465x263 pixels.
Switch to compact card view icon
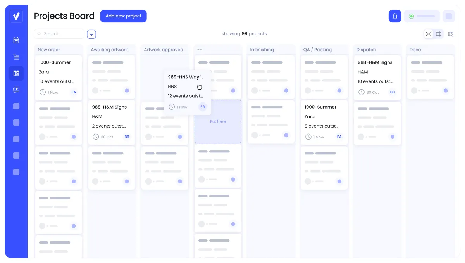pos(429,34)
